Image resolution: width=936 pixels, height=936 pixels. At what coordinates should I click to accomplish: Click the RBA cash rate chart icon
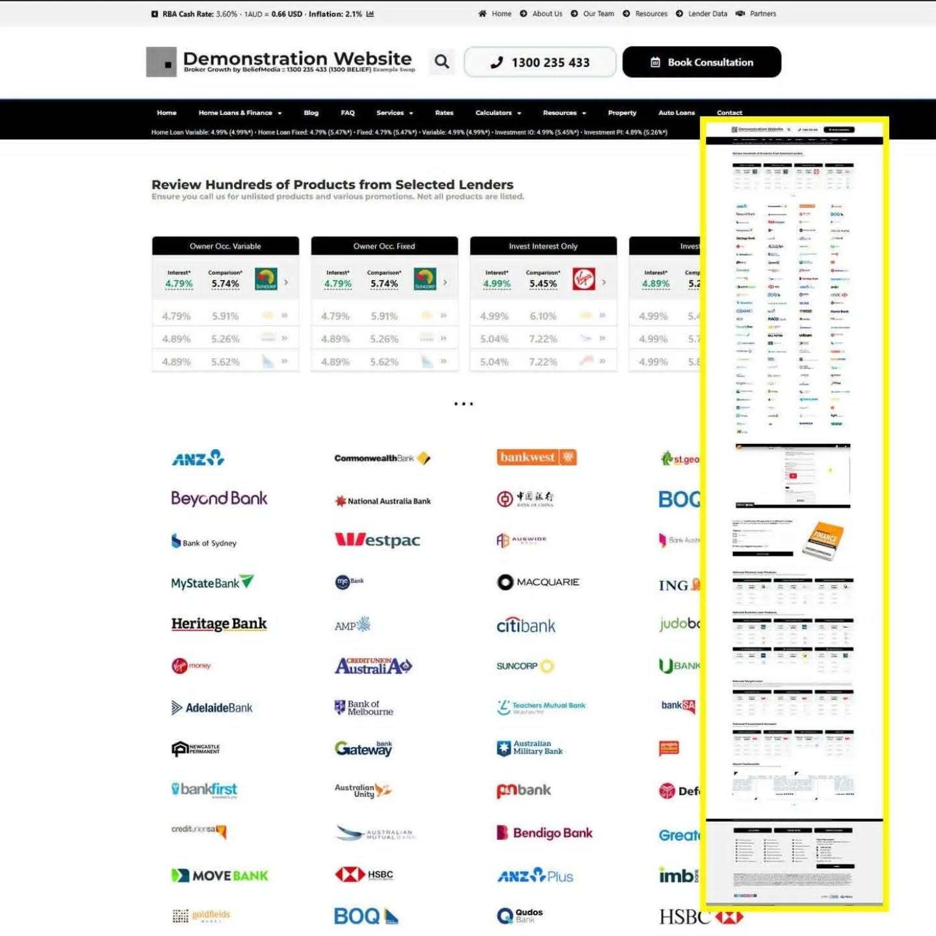[370, 14]
